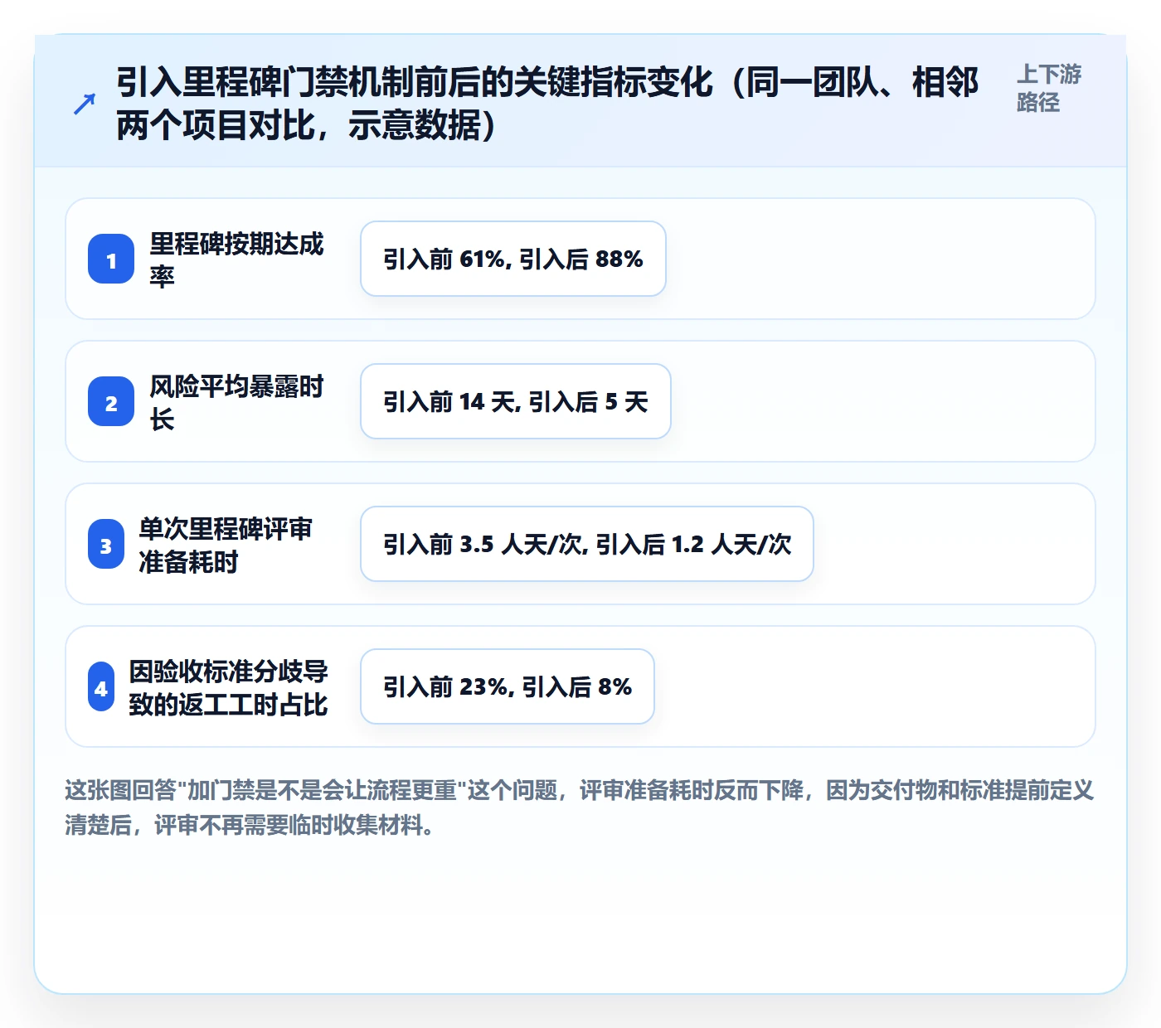Click the label 因验收标准分歧导致的返工工时占比

pyautogui.click(x=228, y=687)
